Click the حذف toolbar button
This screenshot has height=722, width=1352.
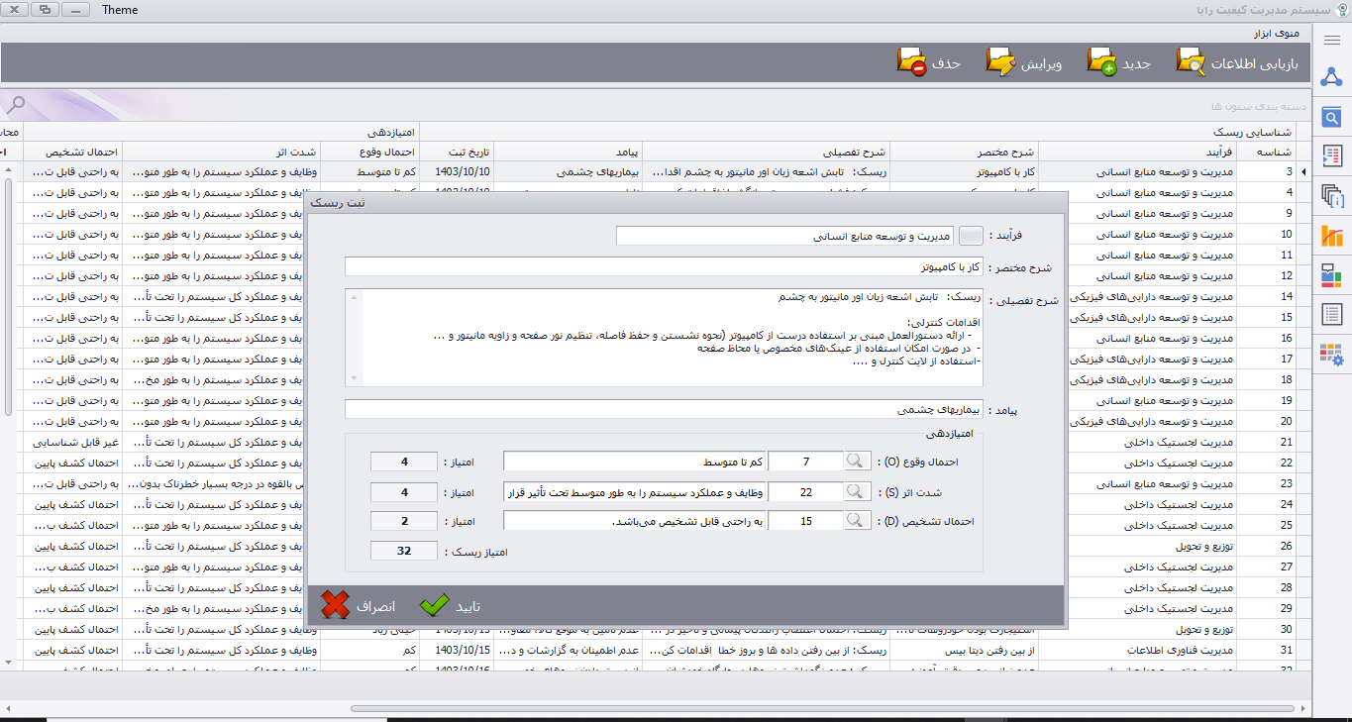click(929, 62)
